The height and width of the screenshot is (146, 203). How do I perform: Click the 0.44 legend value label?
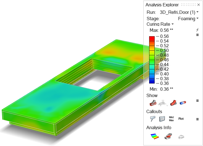pos(164,65)
